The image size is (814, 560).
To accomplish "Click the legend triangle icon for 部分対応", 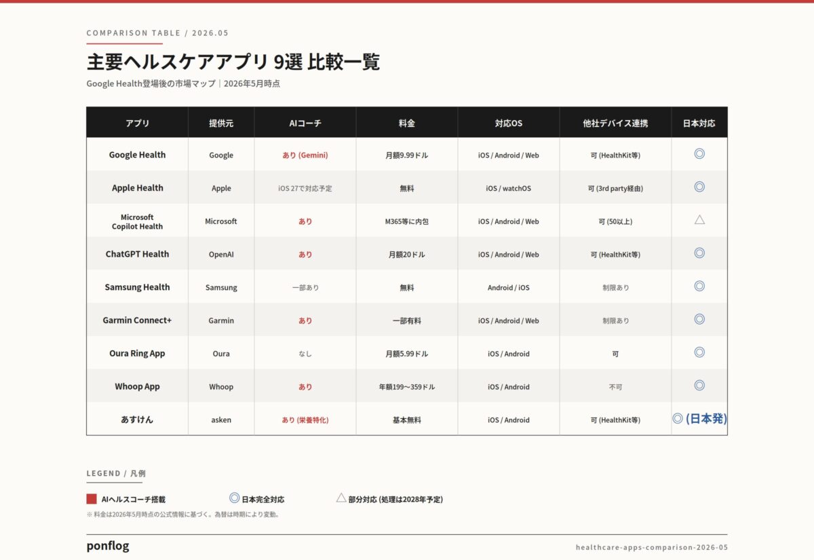I will point(341,498).
